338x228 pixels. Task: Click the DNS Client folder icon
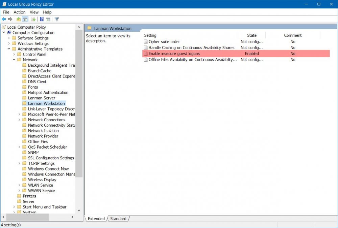pos(24,82)
